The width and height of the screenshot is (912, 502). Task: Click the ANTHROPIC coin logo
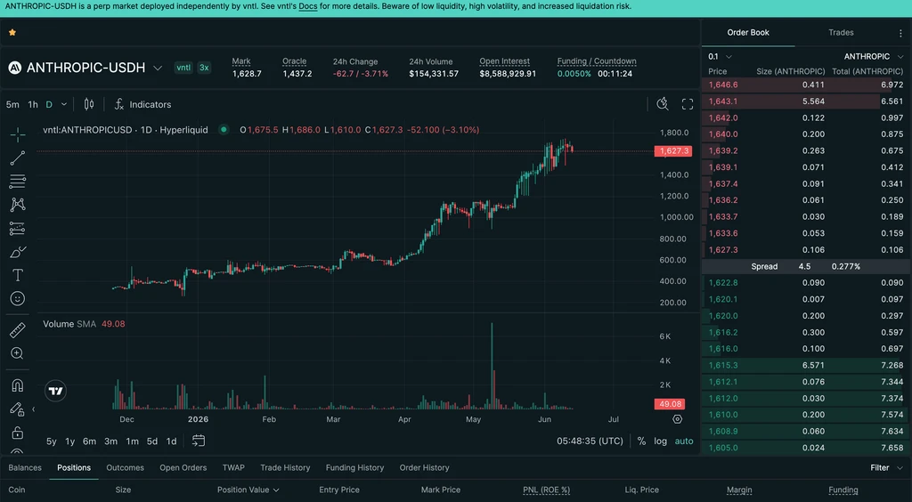pos(14,68)
